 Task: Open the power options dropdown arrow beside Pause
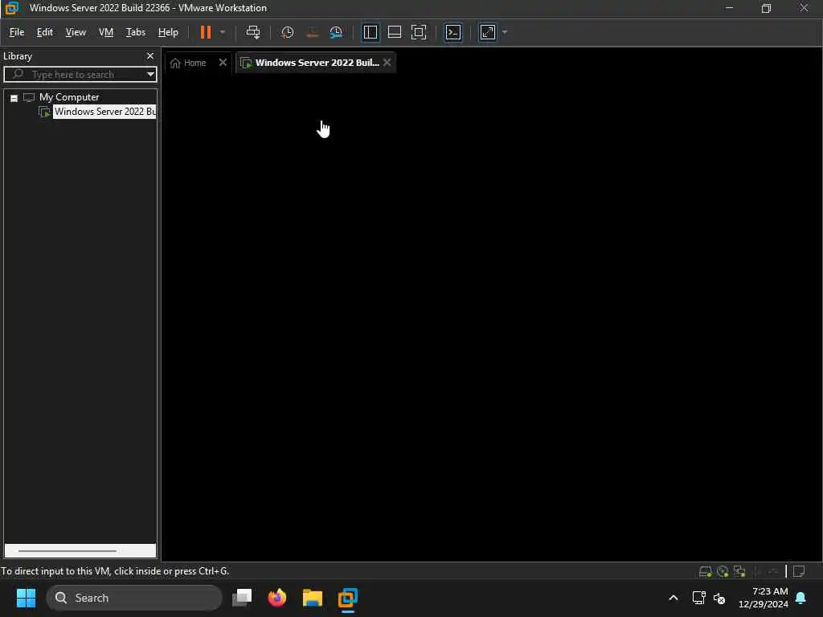tap(223, 32)
